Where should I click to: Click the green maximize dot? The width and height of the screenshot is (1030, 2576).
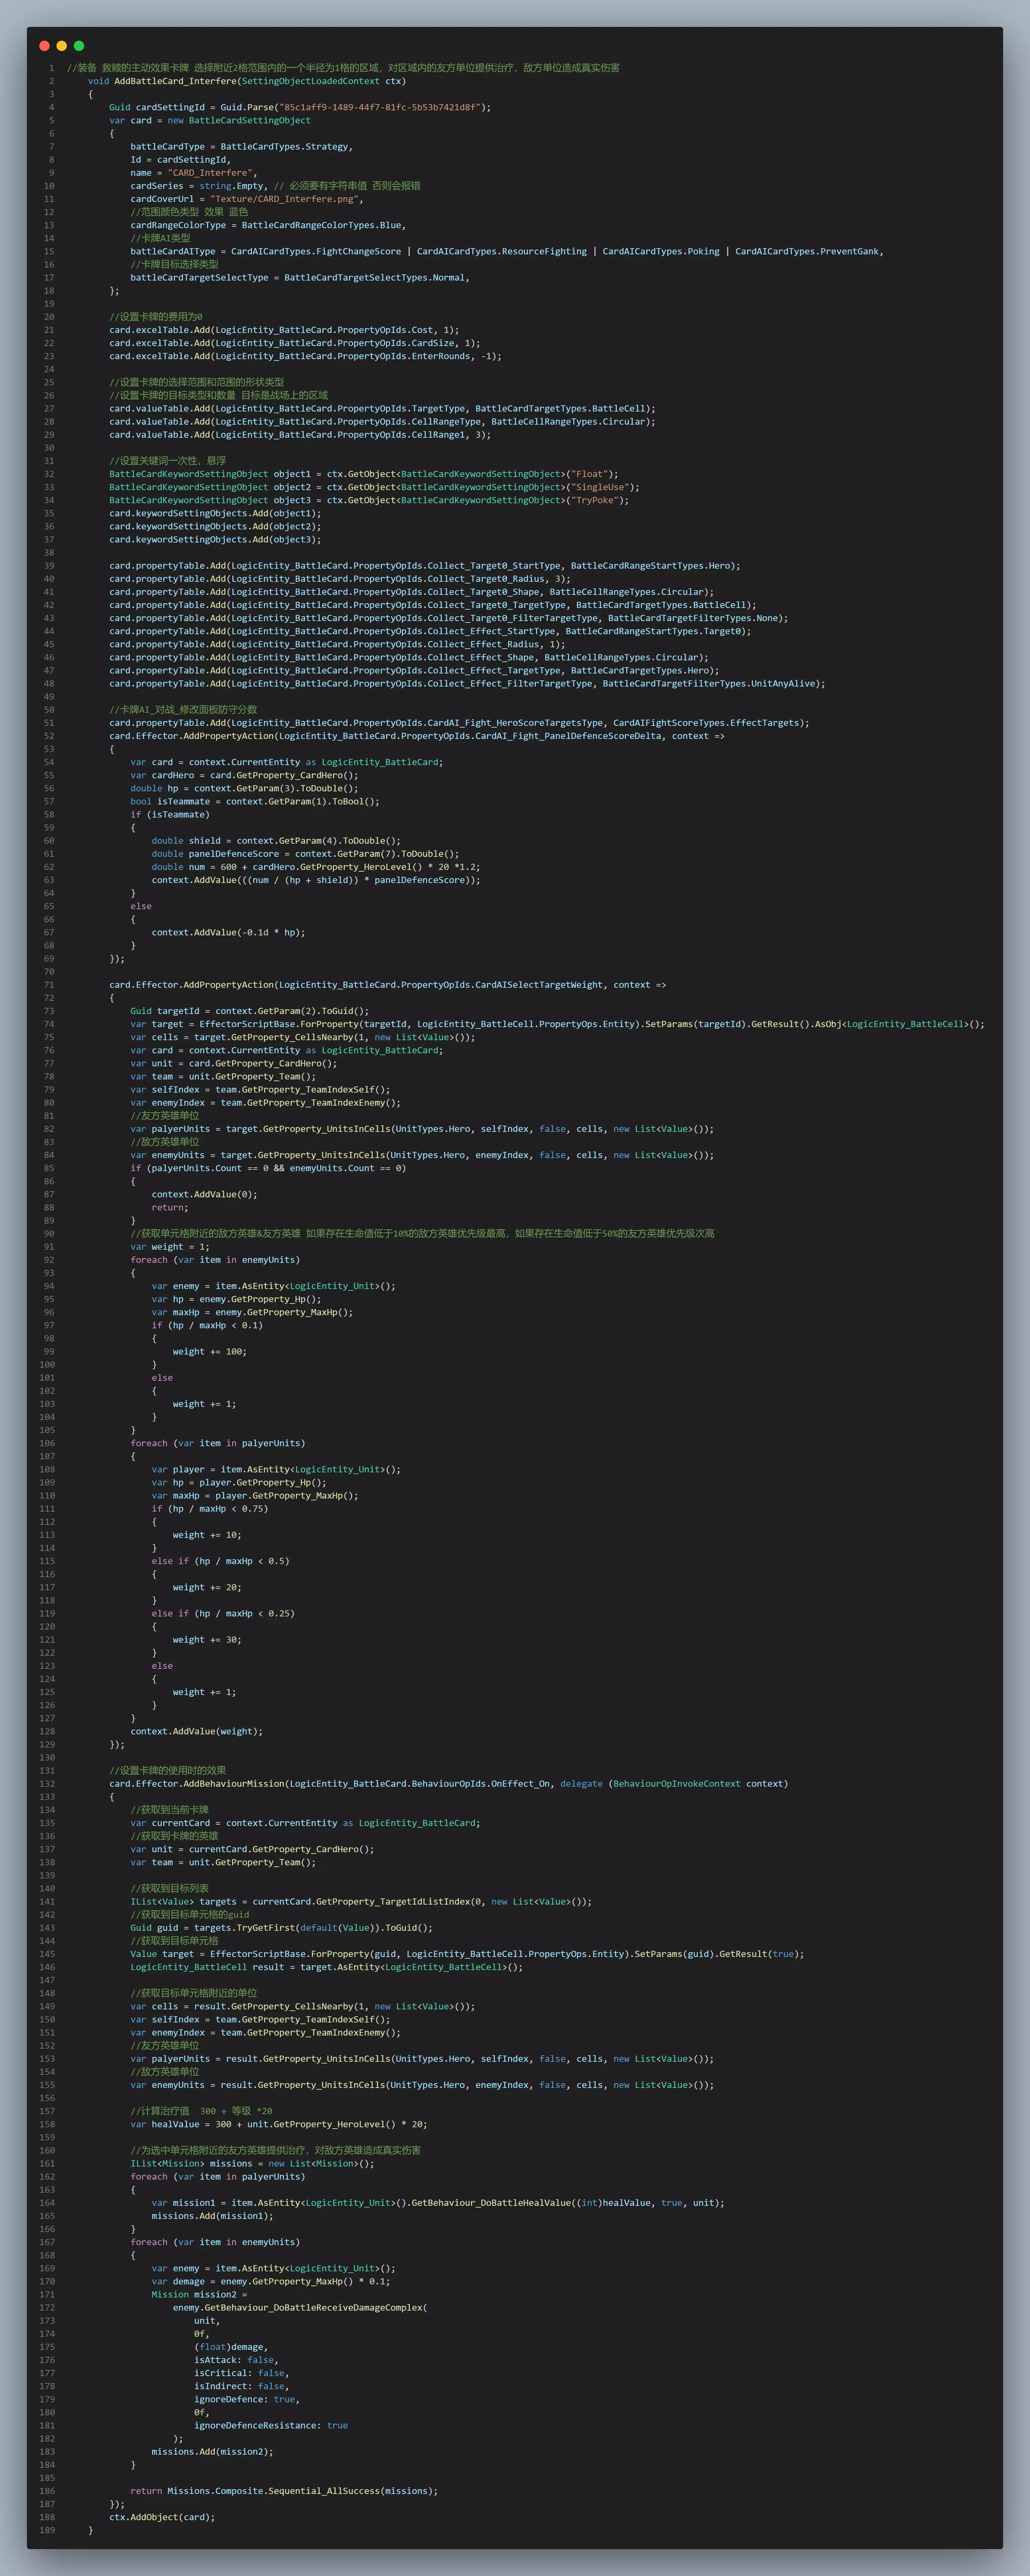(79, 46)
